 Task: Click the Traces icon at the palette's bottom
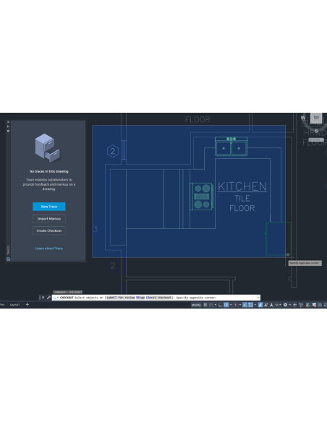point(8,259)
